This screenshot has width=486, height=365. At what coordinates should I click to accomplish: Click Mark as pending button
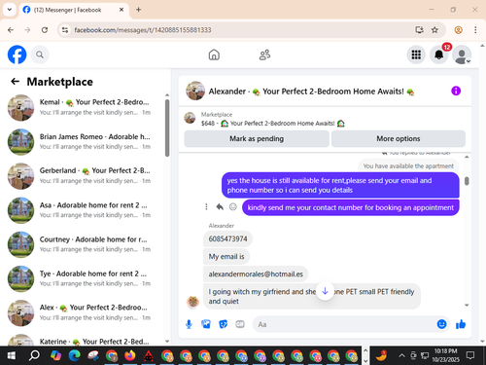pos(257,139)
